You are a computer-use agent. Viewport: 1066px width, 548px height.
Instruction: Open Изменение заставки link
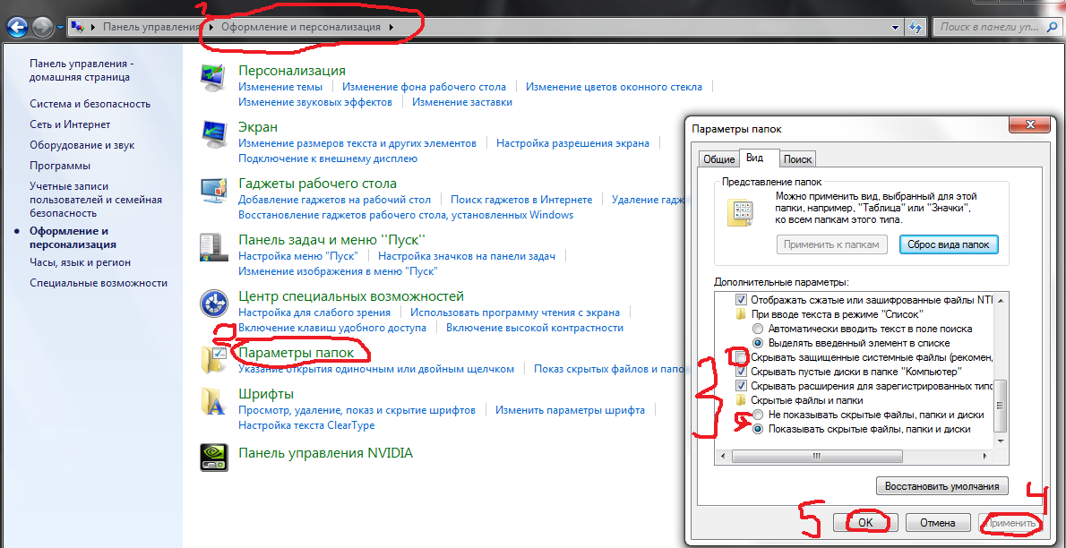[461, 102]
